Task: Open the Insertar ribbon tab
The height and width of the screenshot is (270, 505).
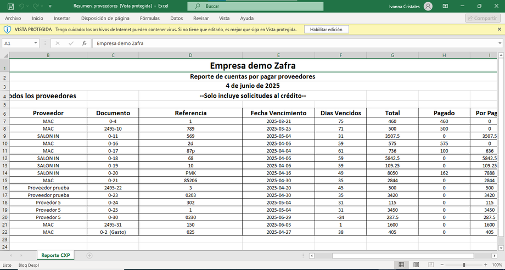Action: point(62,18)
